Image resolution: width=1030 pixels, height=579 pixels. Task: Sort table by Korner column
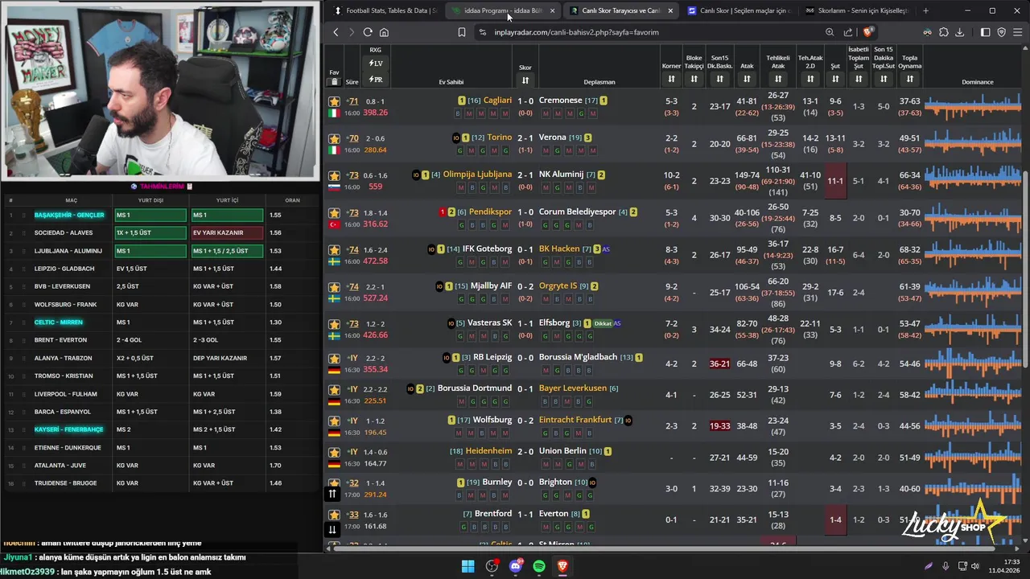click(671, 79)
